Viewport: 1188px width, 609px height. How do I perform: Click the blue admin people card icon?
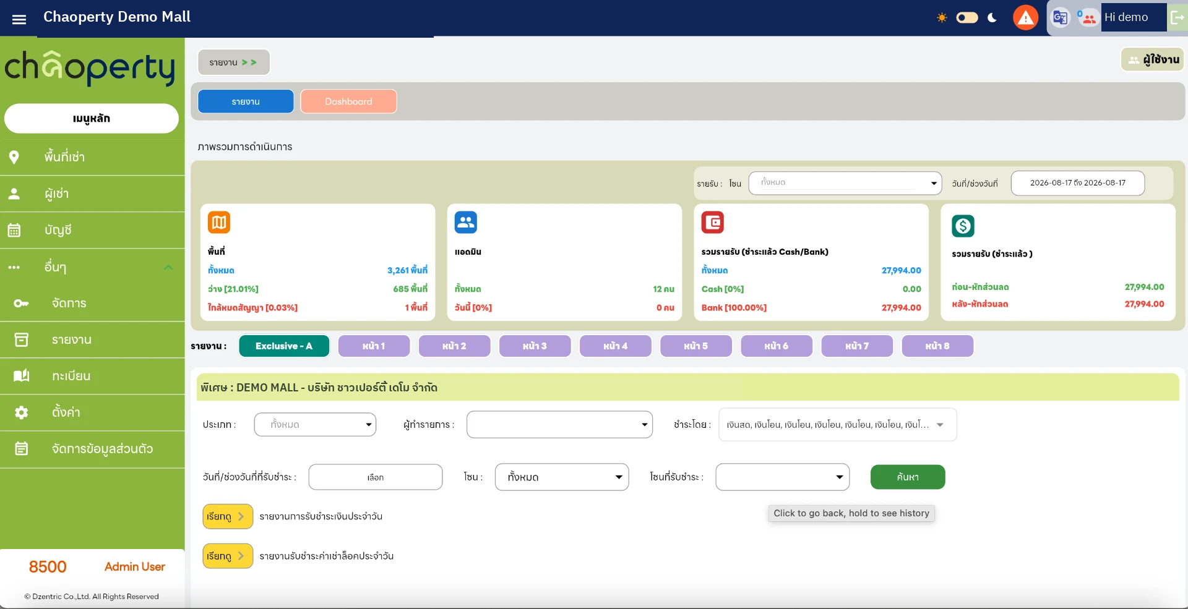pos(466,223)
